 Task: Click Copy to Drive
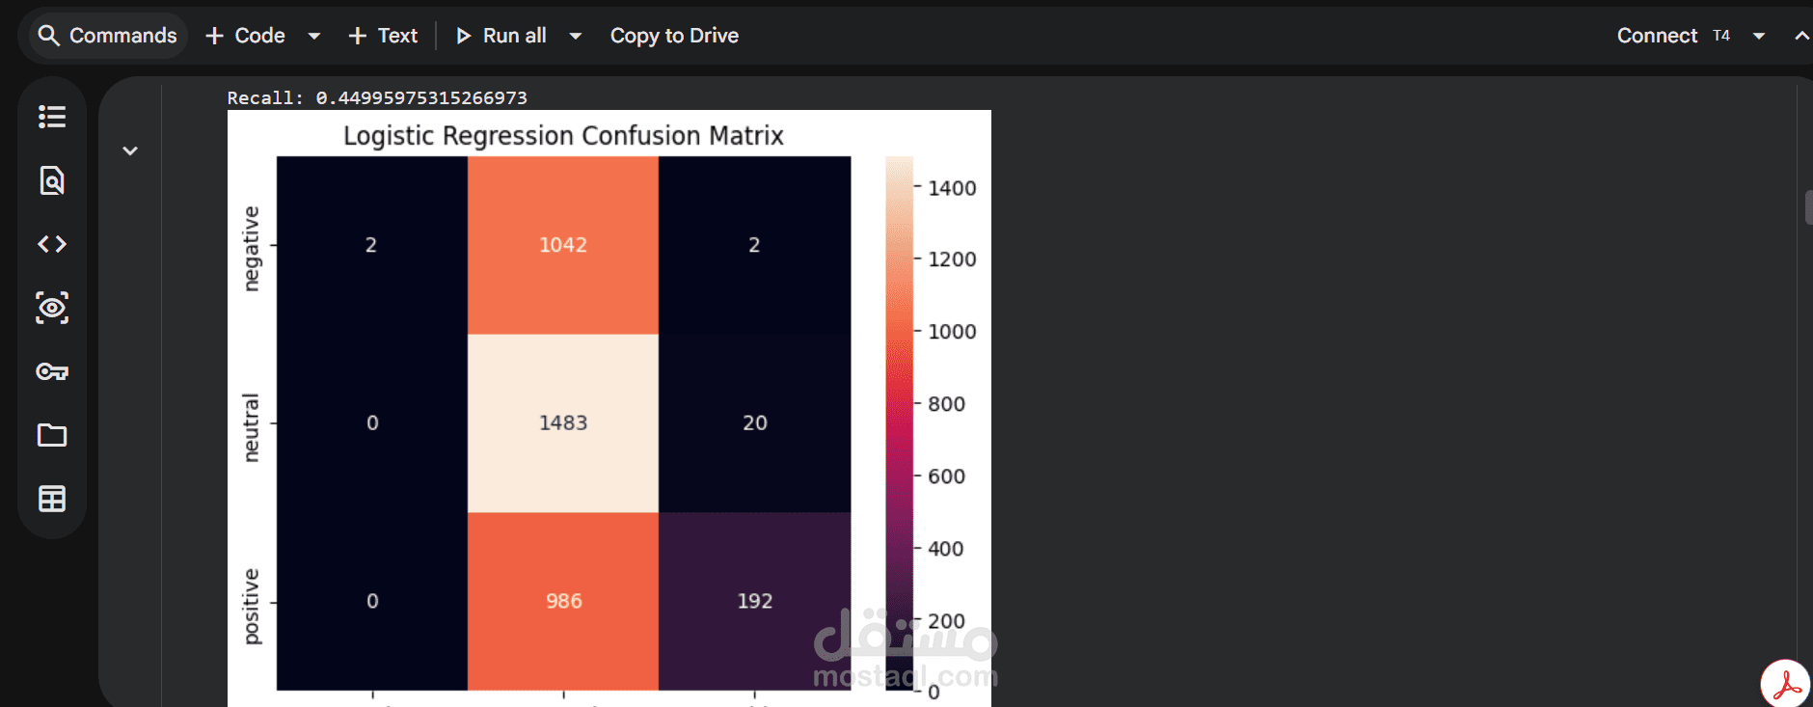coord(674,36)
